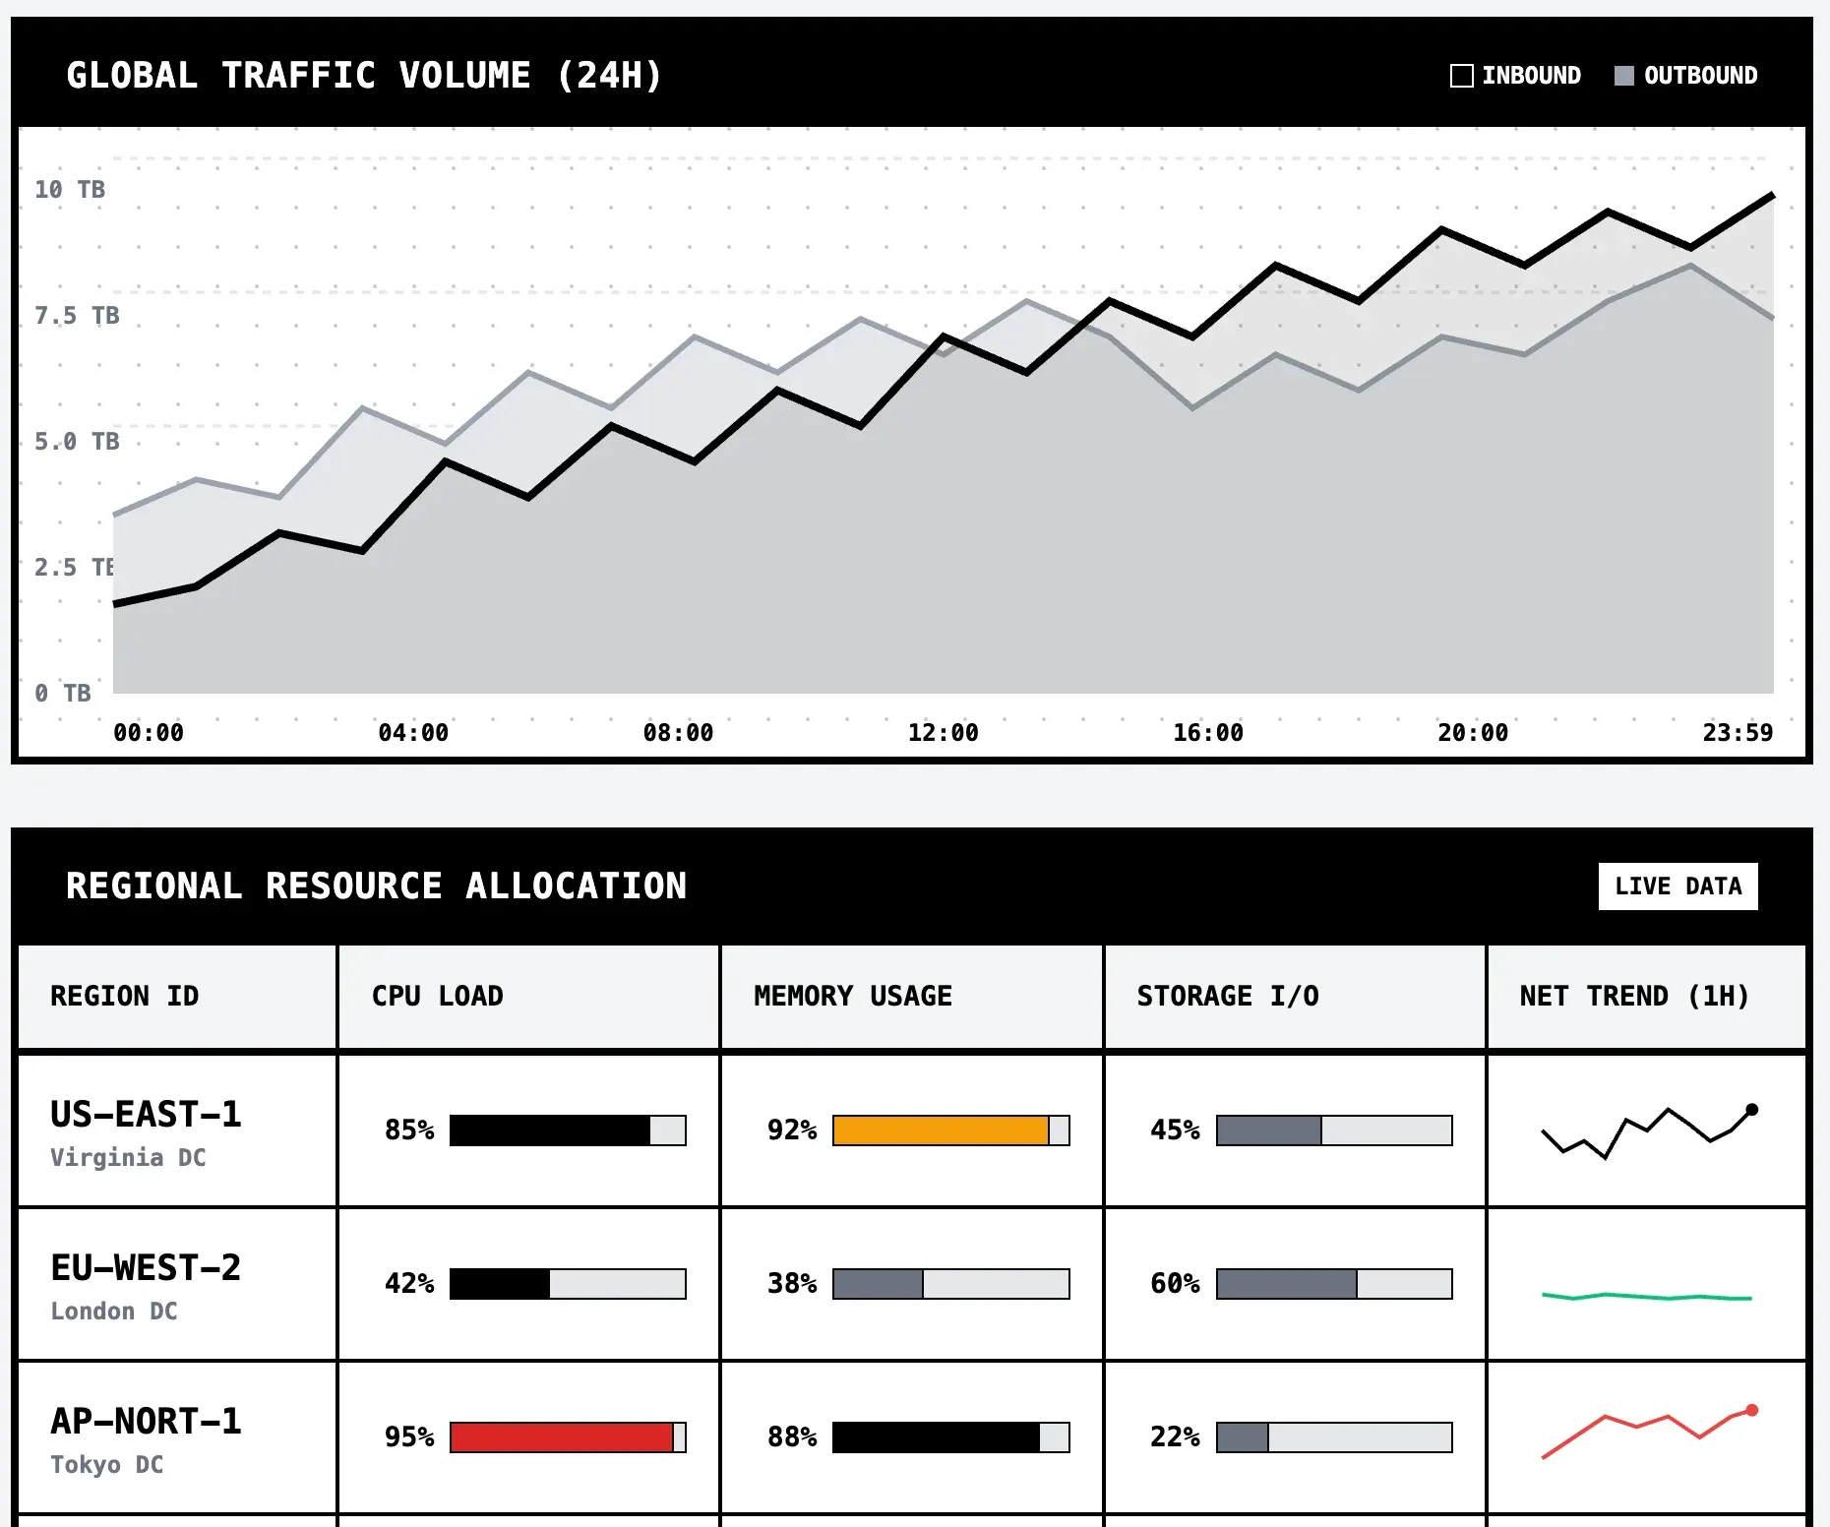Click the LIVE DATA button
The height and width of the screenshot is (1527, 1830).
[1678, 886]
